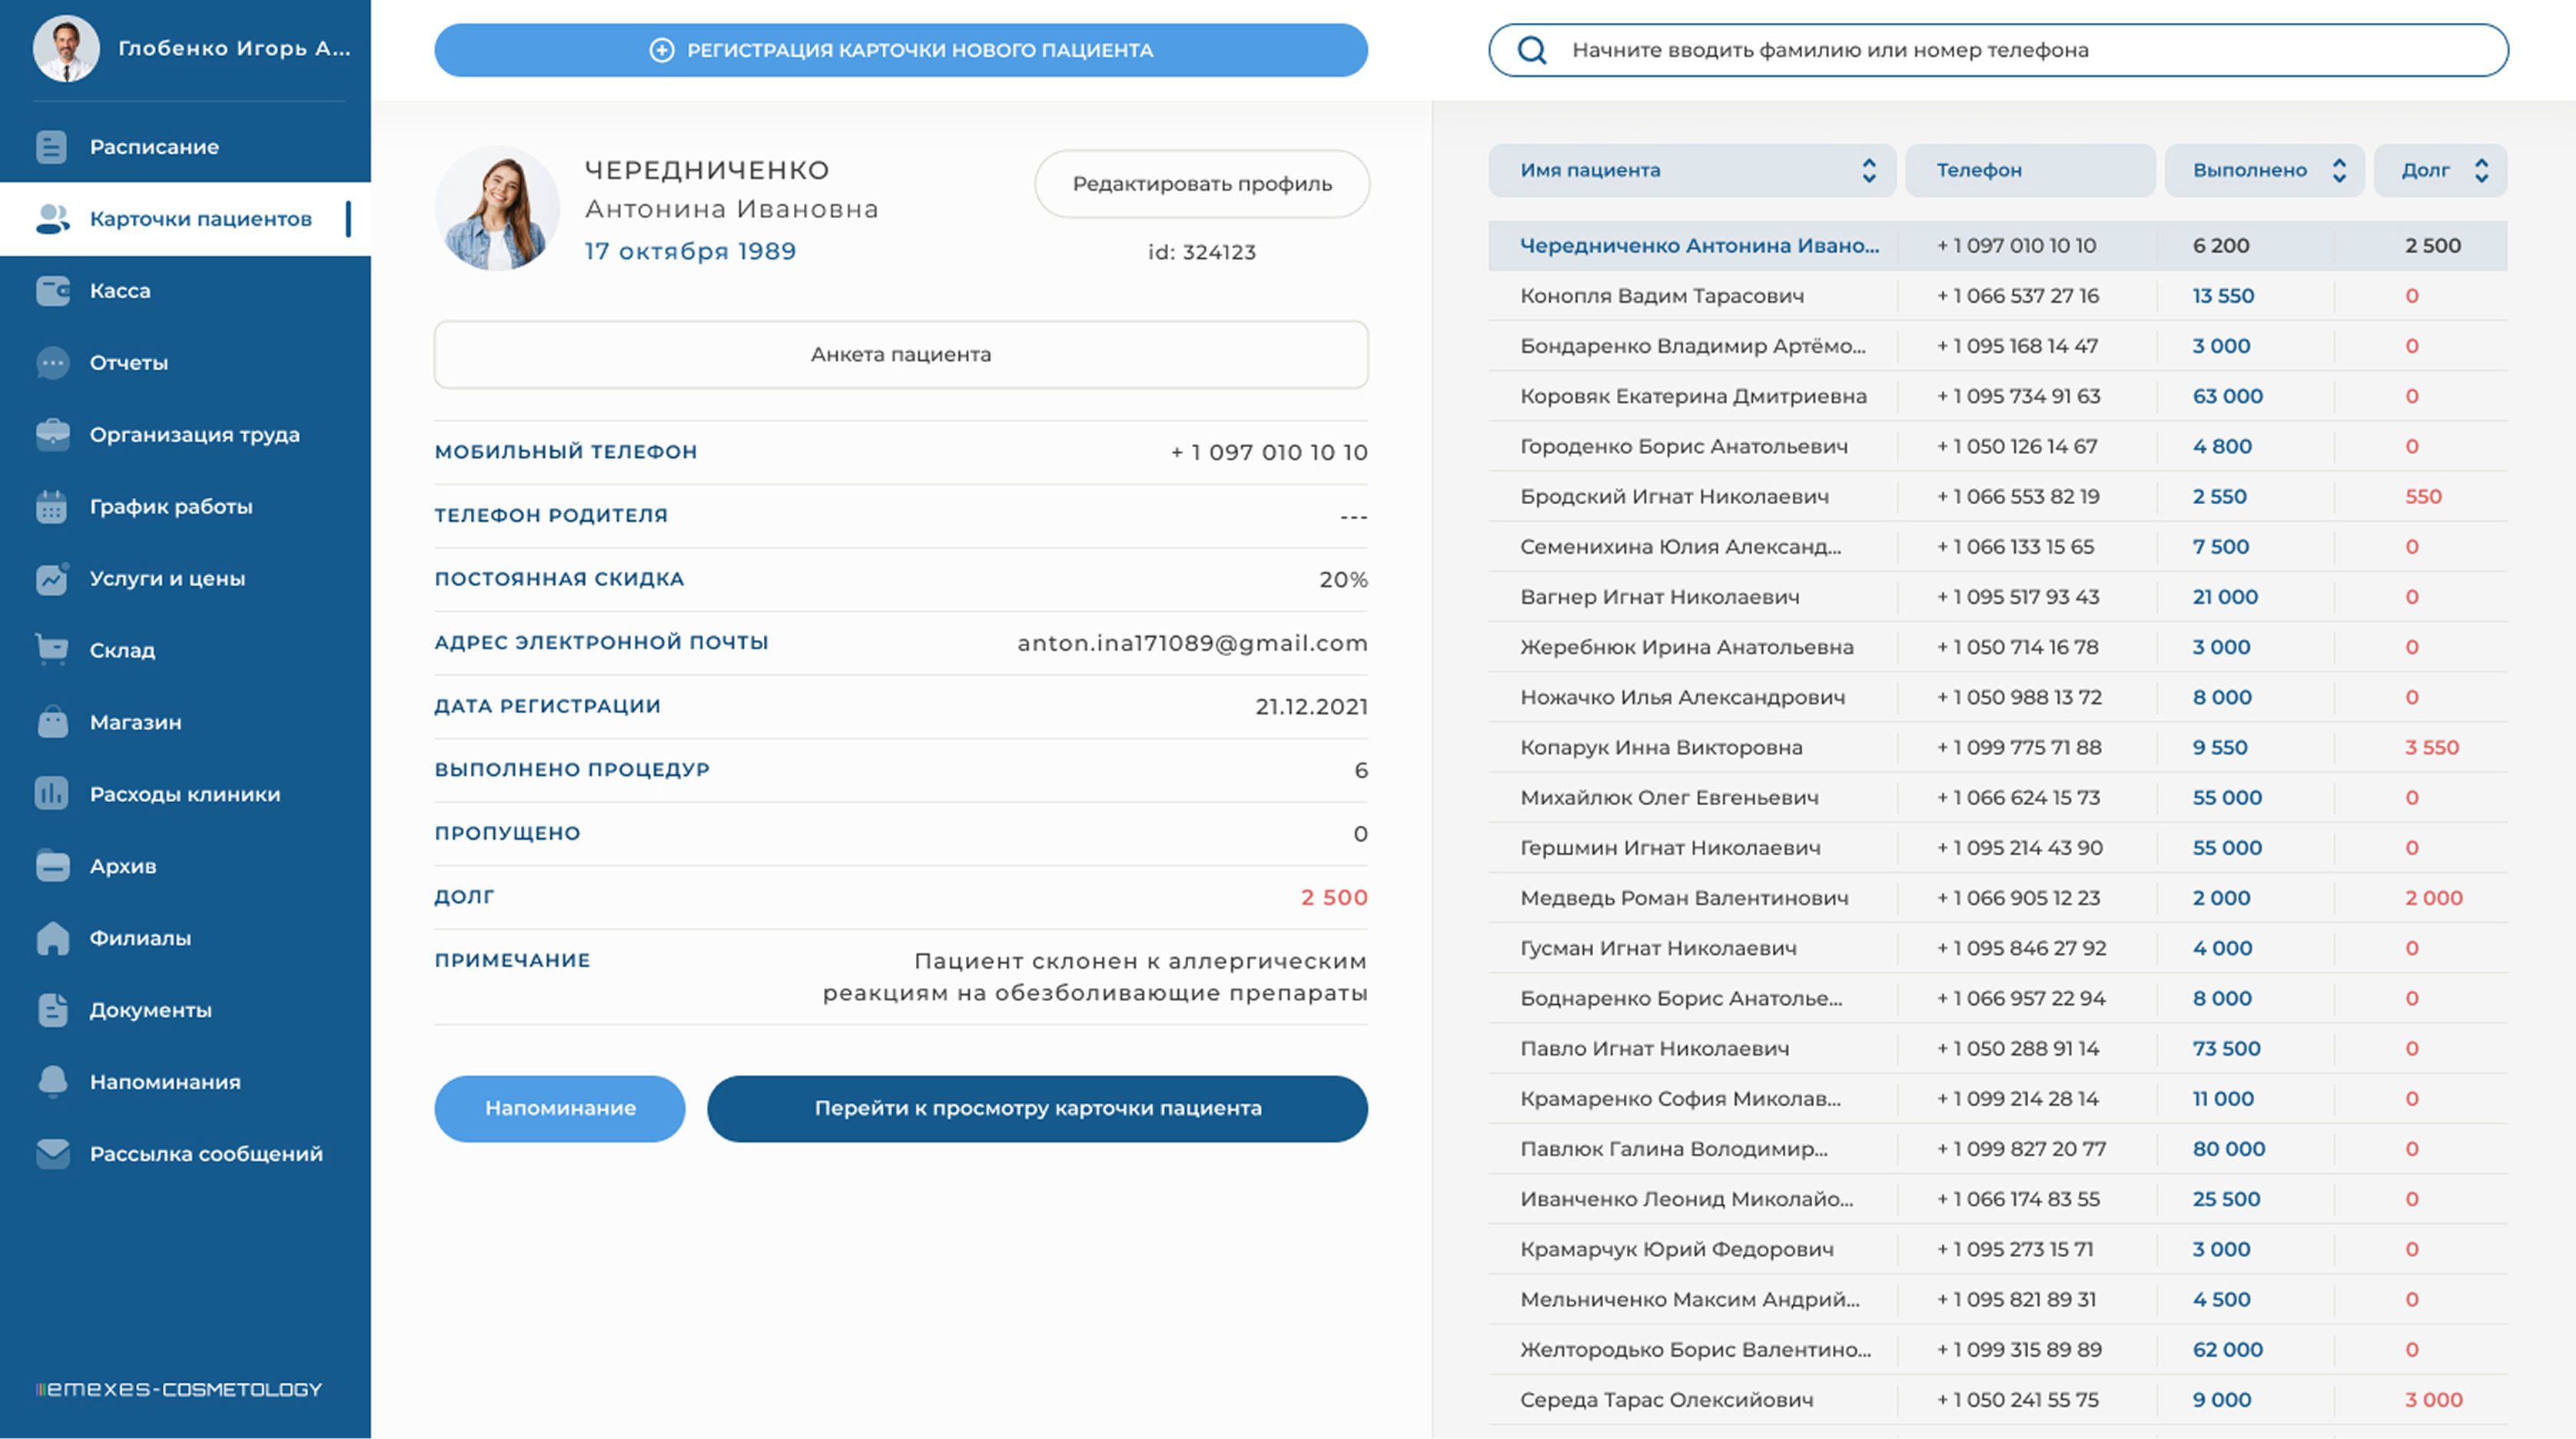
Task: Click Чередниченко patient profile photo
Action: tap(497, 209)
